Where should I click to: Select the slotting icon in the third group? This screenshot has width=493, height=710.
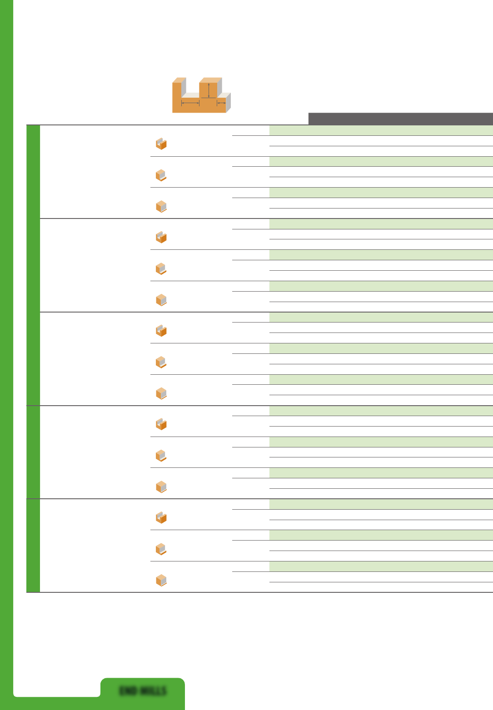coord(161,331)
